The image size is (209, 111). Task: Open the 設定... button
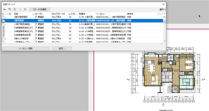point(62,49)
